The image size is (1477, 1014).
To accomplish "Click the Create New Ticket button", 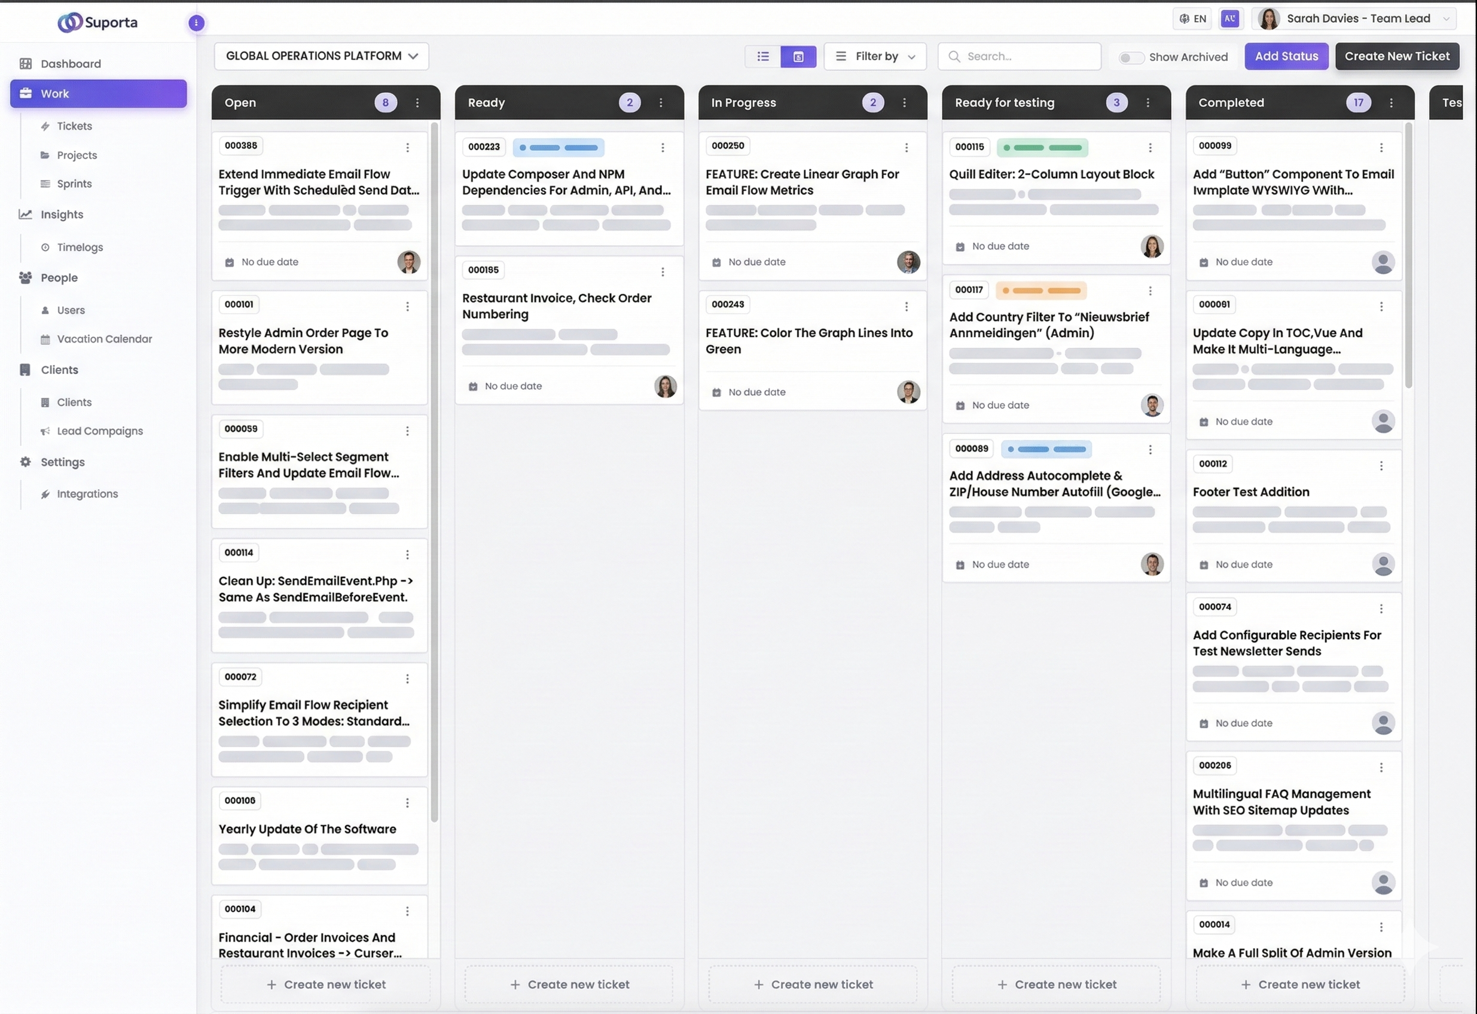I will (1396, 56).
